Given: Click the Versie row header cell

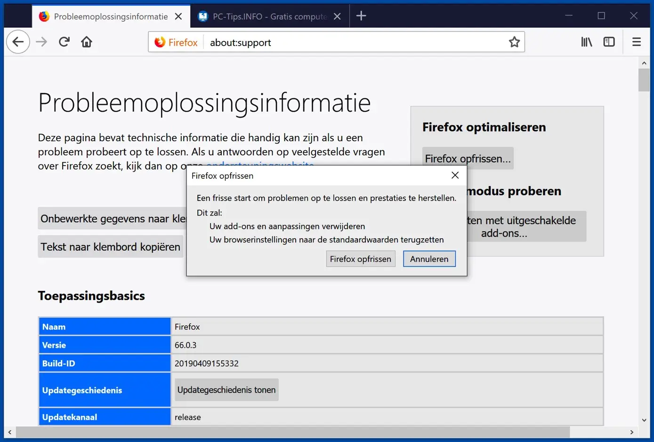Looking at the screenshot, I should click(105, 345).
